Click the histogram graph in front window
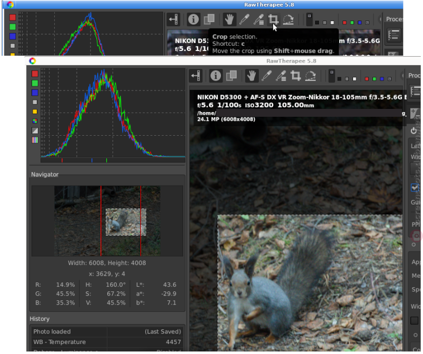The width and height of the screenshot is (423, 354). [113, 113]
